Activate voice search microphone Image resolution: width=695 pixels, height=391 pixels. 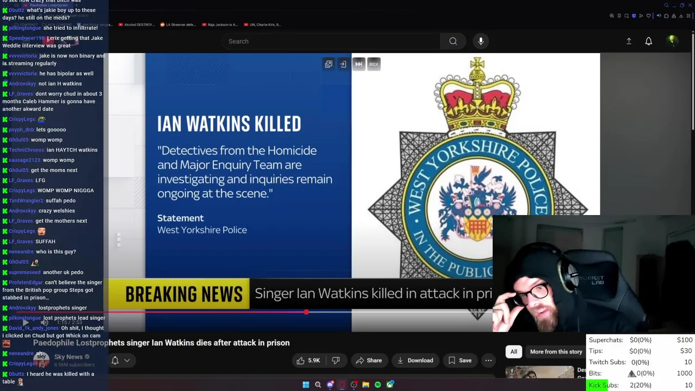(x=481, y=41)
